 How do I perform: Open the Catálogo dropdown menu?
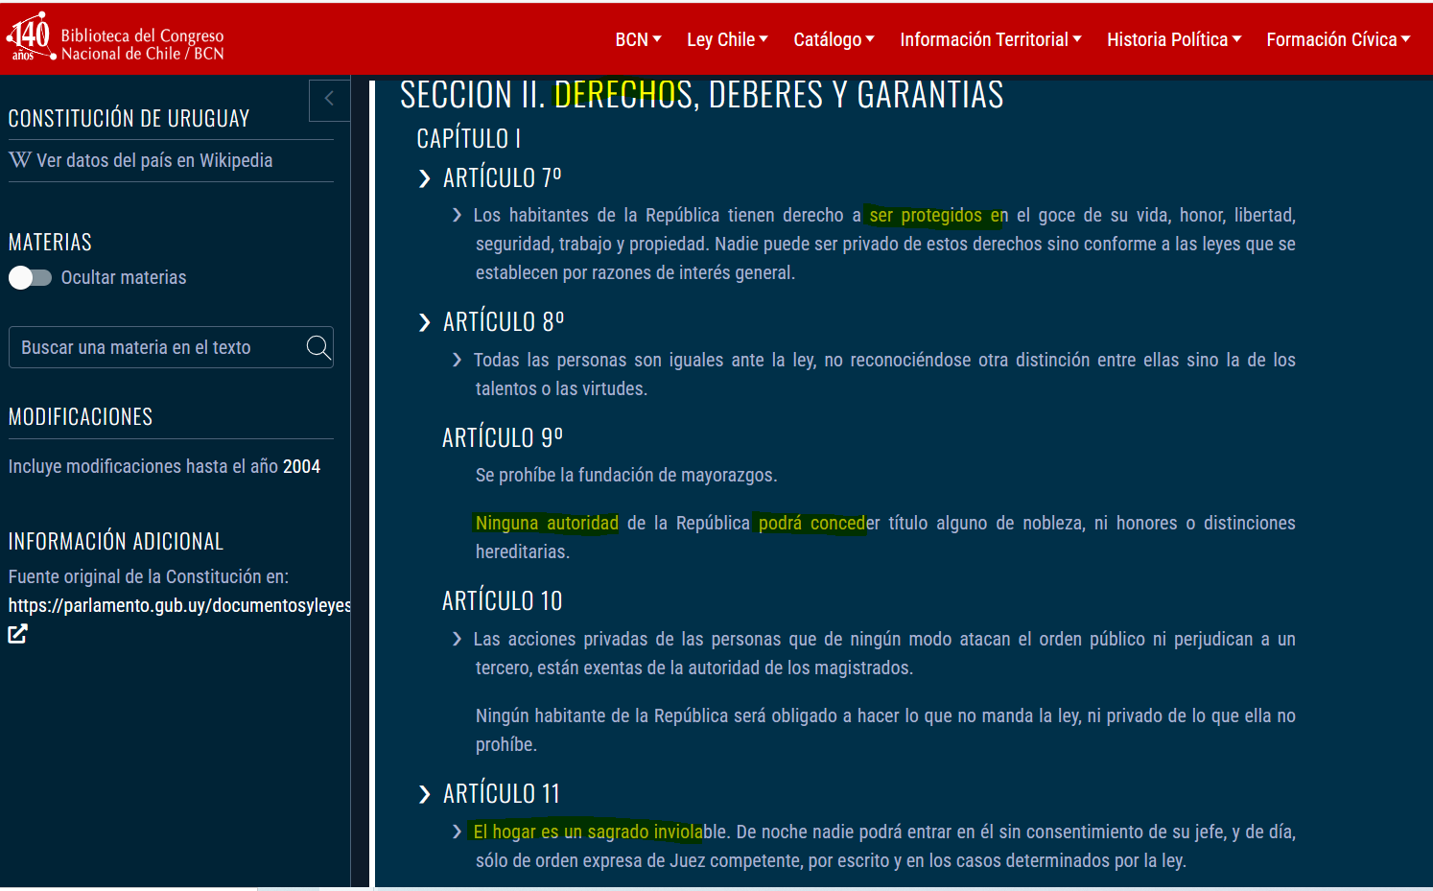[x=834, y=39]
